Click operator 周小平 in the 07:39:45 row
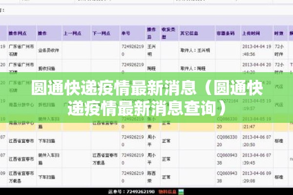The height and width of the screenshot is (195, 293). click(151, 159)
